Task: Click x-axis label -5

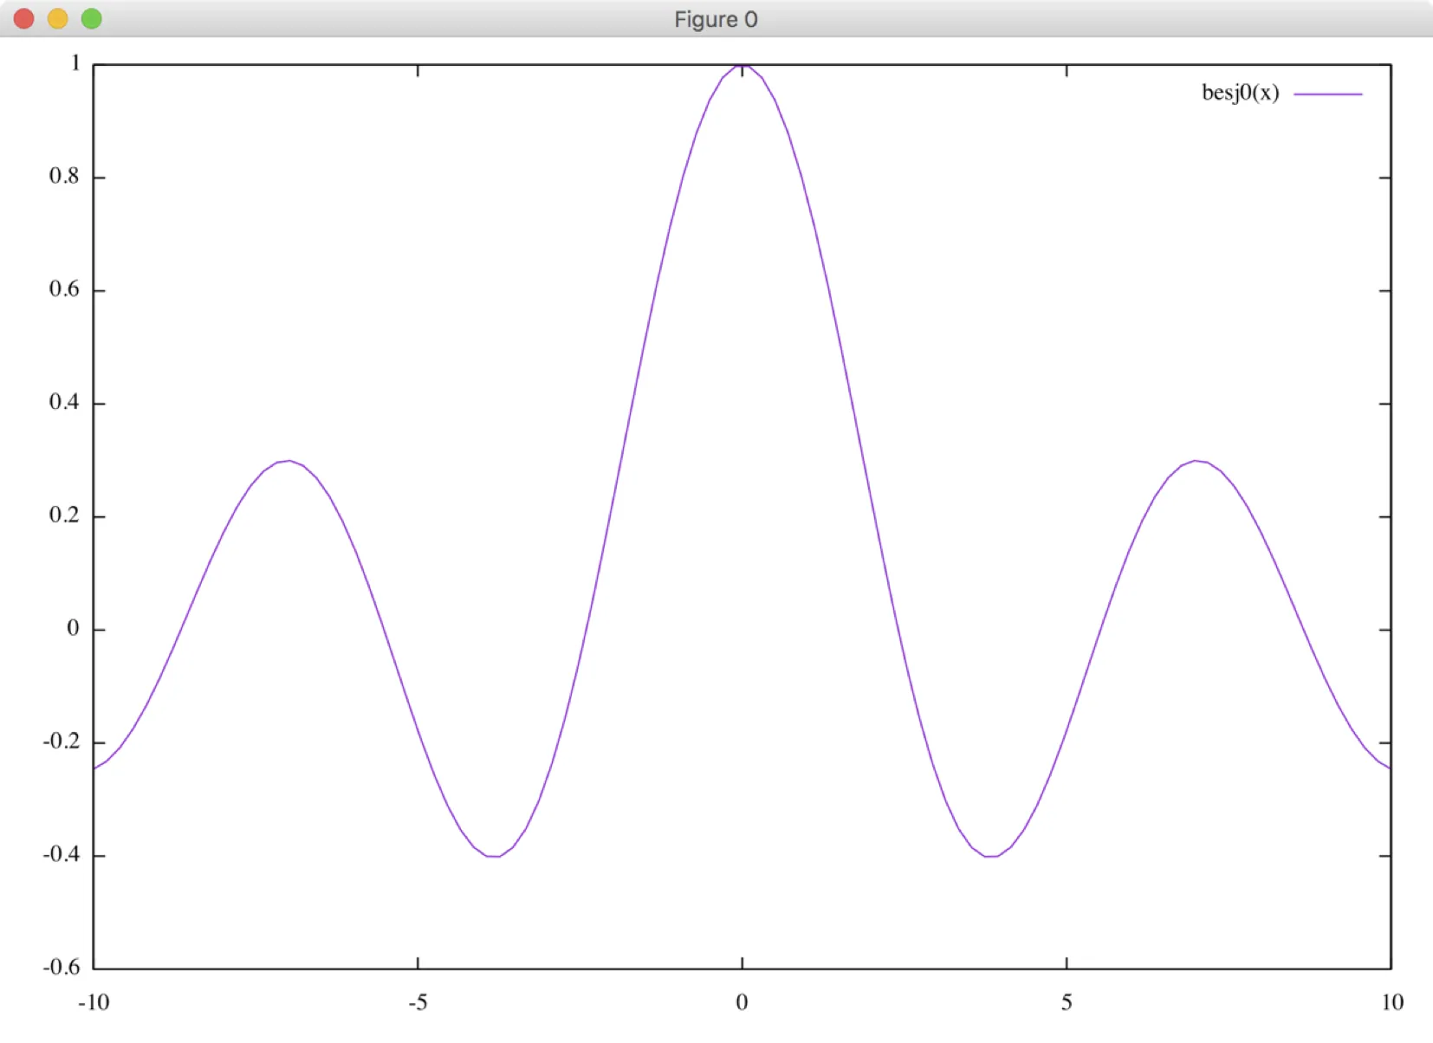Action: pos(418,1003)
